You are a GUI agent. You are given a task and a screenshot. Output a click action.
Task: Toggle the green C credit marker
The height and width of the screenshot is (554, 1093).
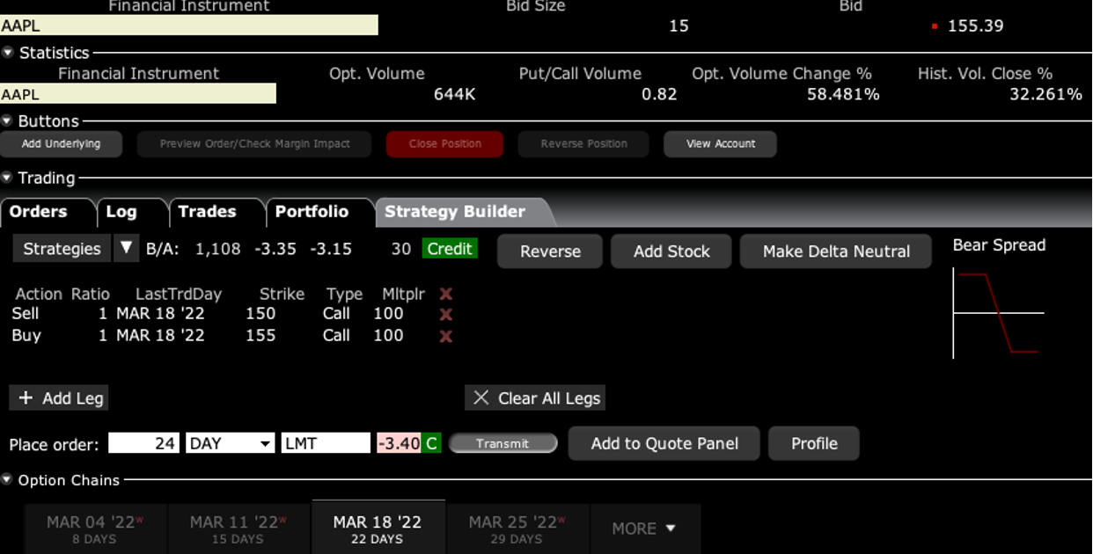431,443
